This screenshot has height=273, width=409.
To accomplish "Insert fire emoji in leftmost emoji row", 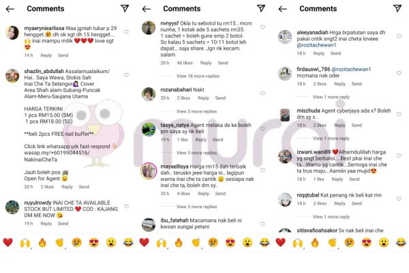I will tap(42, 242).
